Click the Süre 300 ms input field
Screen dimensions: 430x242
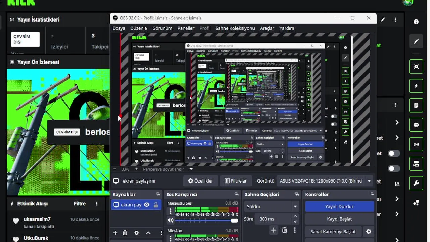[x=273, y=219]
